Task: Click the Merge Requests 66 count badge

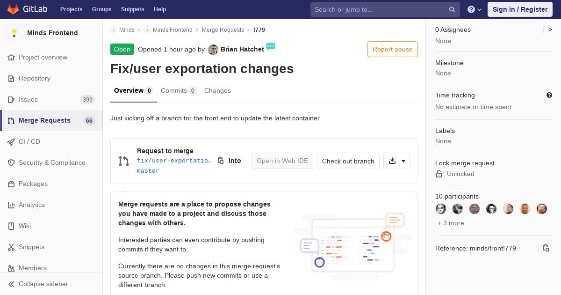Action: tap(89, 120)
